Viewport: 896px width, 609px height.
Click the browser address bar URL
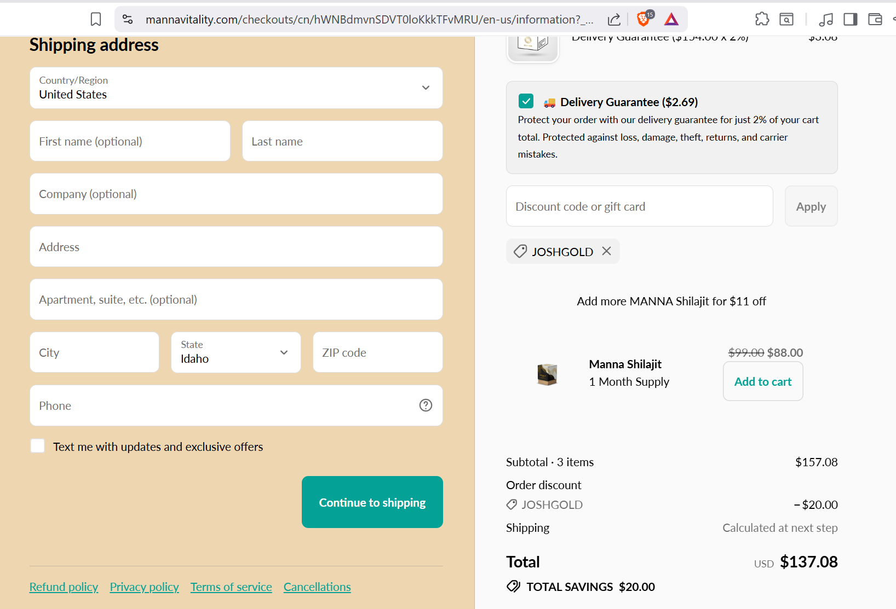click(x=369, y=20)
